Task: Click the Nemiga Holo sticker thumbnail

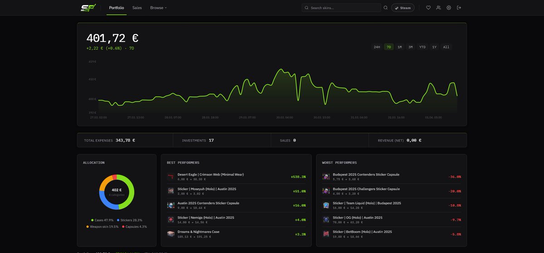Action: point(171,220)
